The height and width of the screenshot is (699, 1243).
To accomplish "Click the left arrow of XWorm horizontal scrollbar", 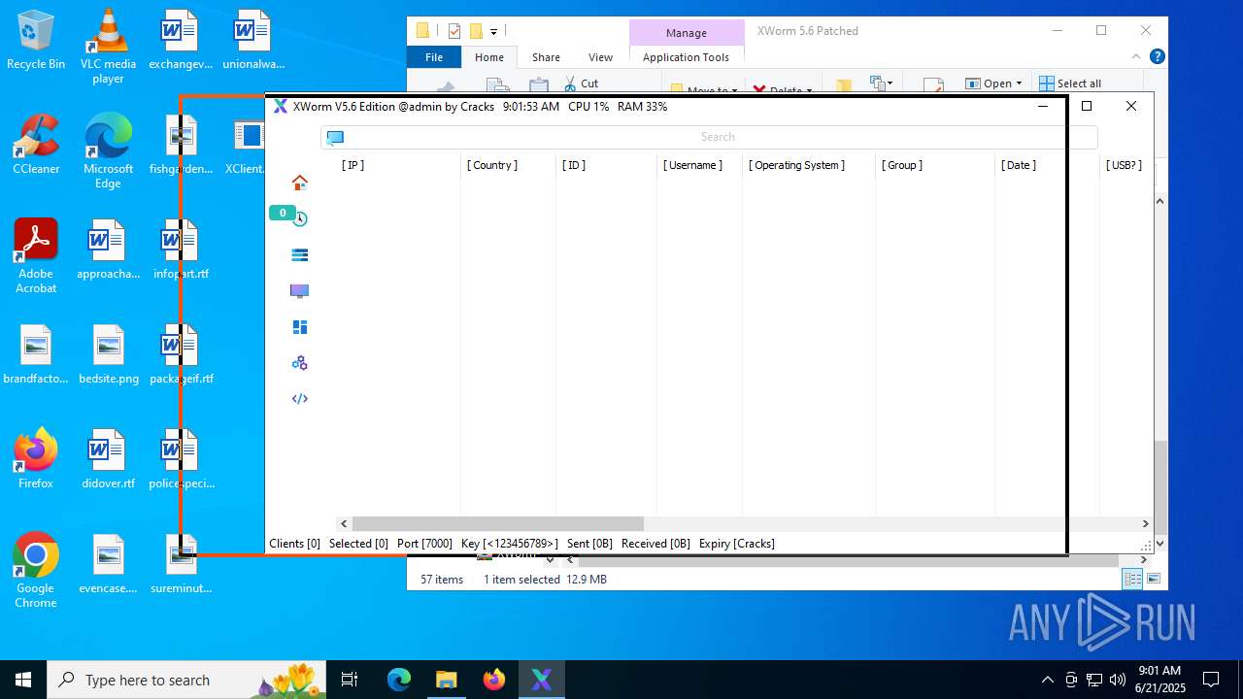I will pyautogui.click(x=344, y=523).
